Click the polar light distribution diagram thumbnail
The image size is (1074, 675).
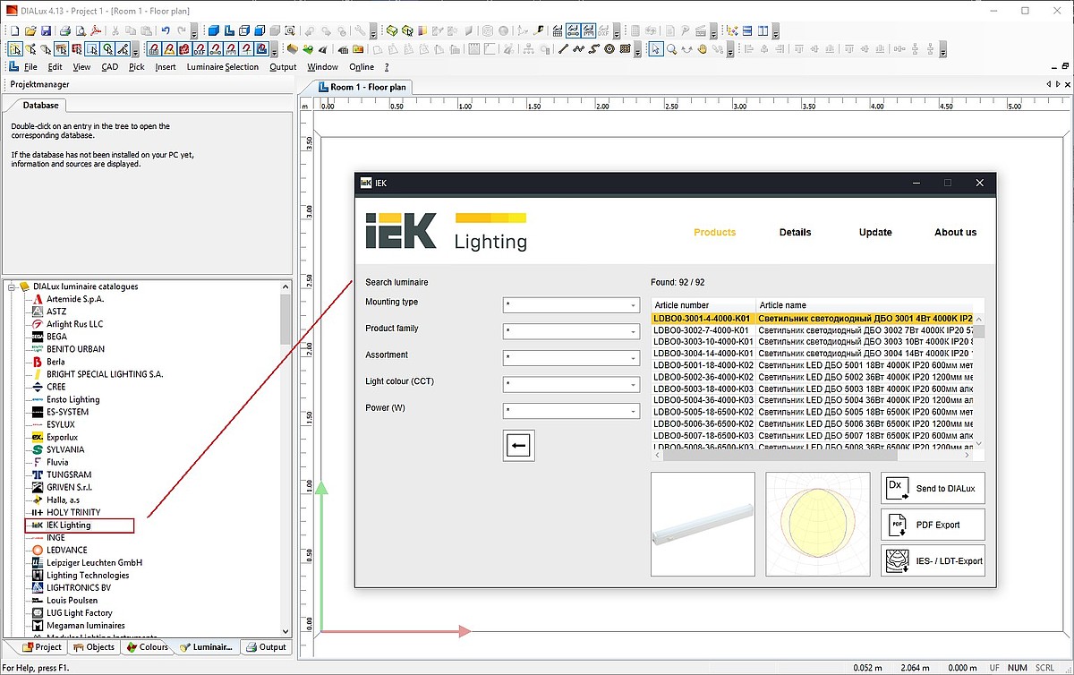click(x=817, y=524)
